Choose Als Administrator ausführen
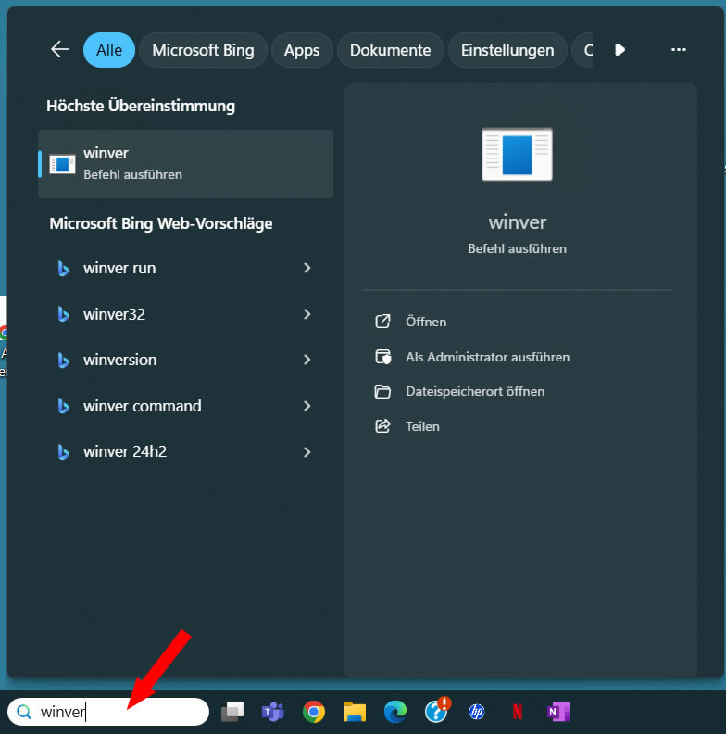The width and height of the screenshot is (726, 734). [x=487, y=357]
